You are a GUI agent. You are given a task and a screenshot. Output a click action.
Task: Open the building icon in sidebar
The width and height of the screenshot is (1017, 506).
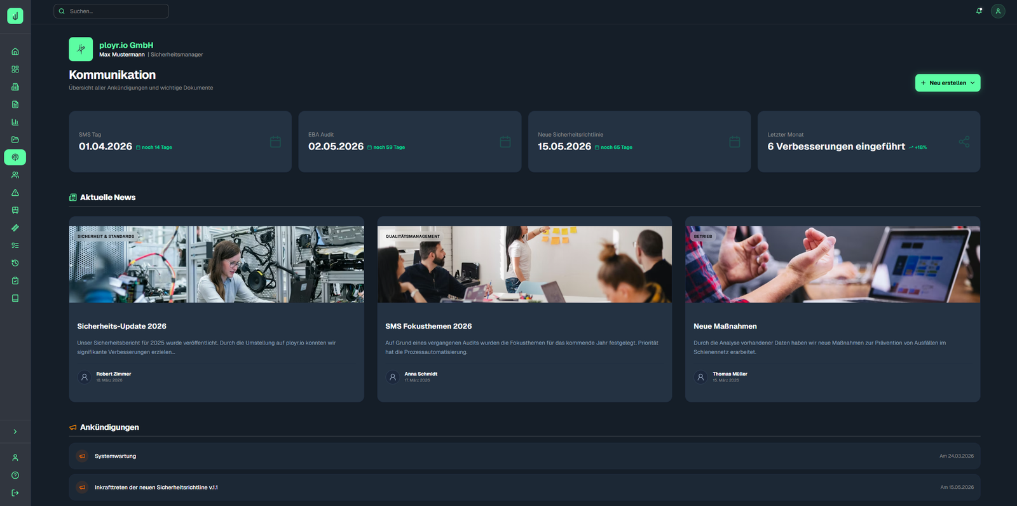(x=15, y=87)
